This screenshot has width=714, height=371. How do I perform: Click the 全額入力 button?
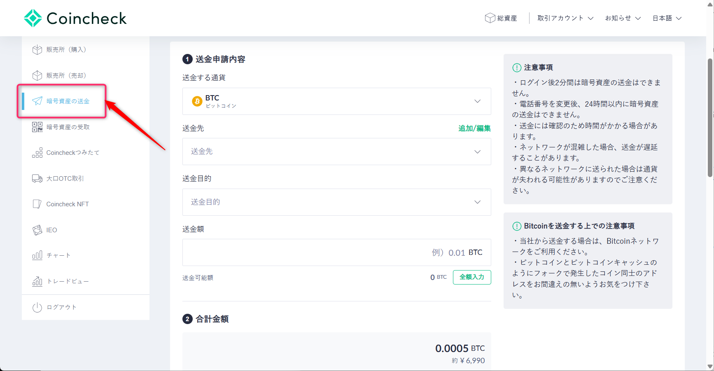(472, 277)
